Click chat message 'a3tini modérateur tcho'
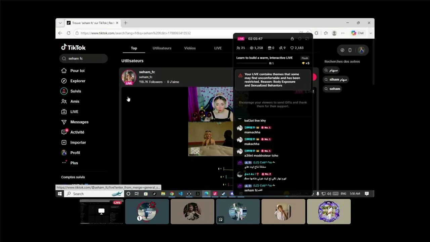Screen dimensions: 430x242 [x=261, y=156]
